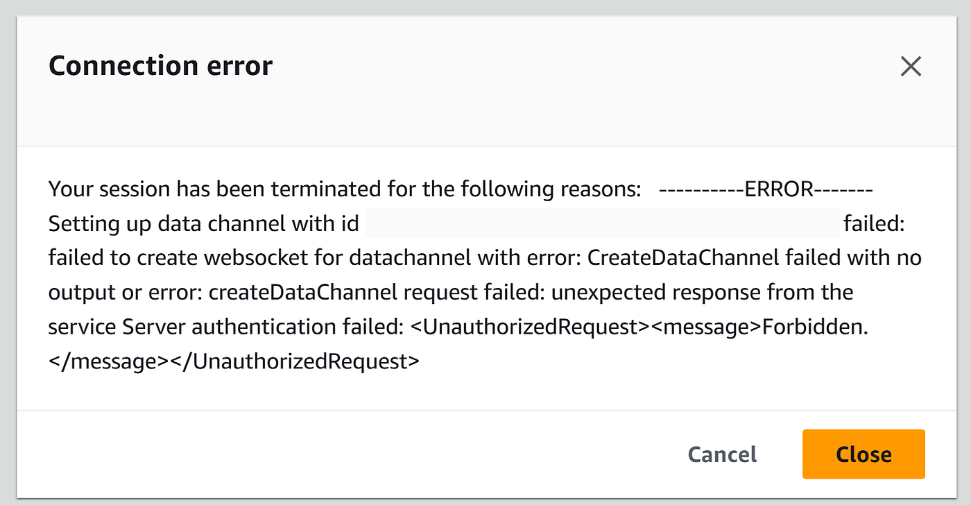Click the ----------ERROR------- marker text
This screenshot has width=971, height=505.
click(x=766, y=189)
